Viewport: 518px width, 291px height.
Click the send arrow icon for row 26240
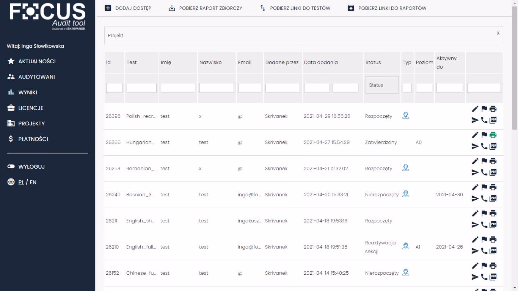tap(475, 199)
